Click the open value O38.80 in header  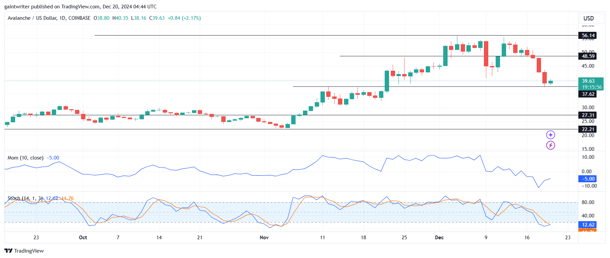pos(102,18)
